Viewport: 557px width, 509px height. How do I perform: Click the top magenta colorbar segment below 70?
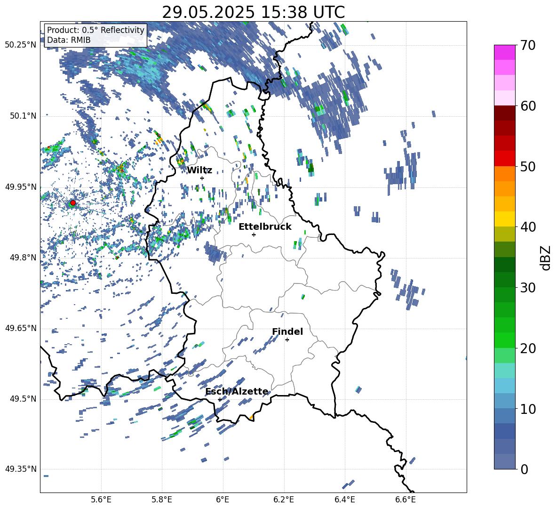point(504,53)
